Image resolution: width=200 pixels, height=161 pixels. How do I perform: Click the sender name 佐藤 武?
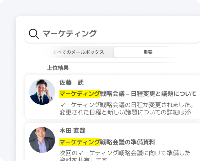click(71, 83)
